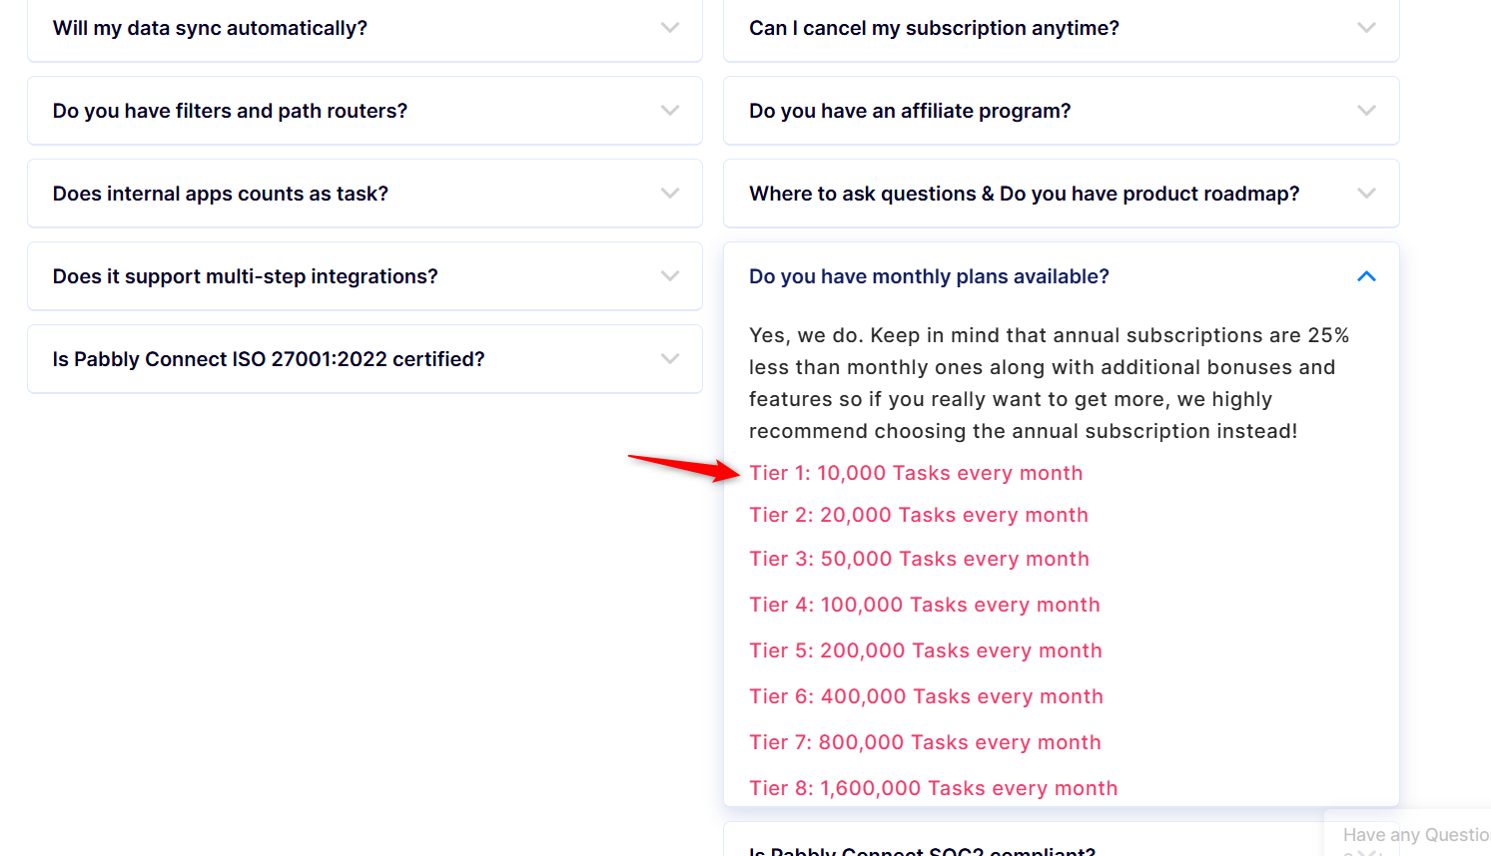Expand 'Does it support multi-step integrations?'
1491x856 pixels.
[365, 276]
